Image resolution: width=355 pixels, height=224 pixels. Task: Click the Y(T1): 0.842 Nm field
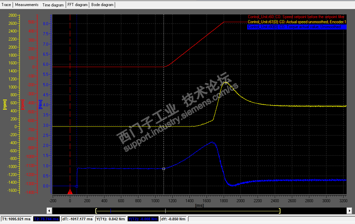(111, 219)
